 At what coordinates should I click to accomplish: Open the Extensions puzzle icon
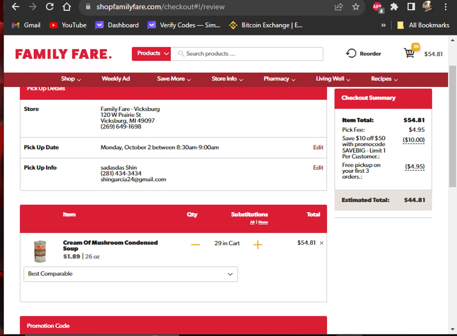pyautogui.click(x=394, y=7)
